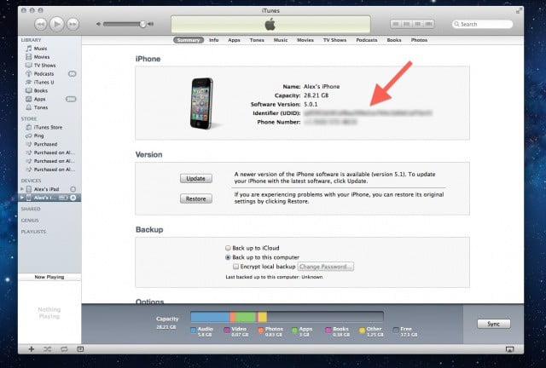Click the Sync button
546x368 pixels.
point(493,324)
